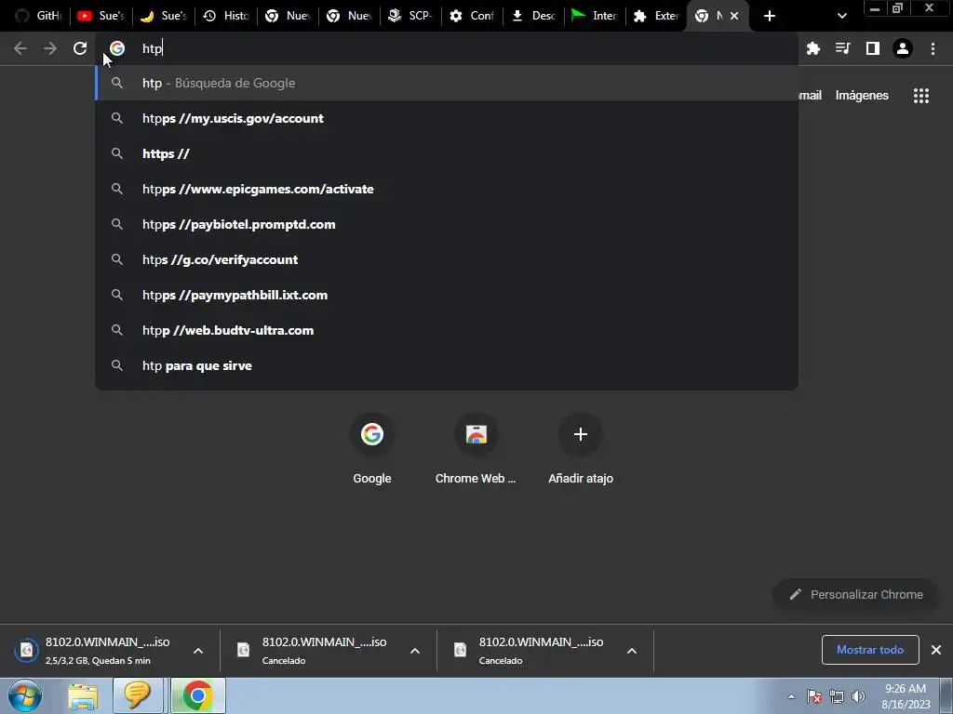
Task: Open the Extensions puzzle icon in toolbar
Action: pyautogui.click(x=812, y=48)
